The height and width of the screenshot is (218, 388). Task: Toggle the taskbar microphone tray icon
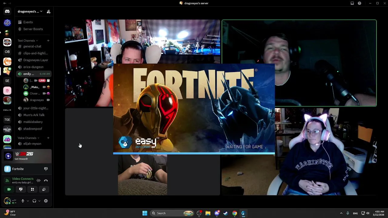click(348, 213)
